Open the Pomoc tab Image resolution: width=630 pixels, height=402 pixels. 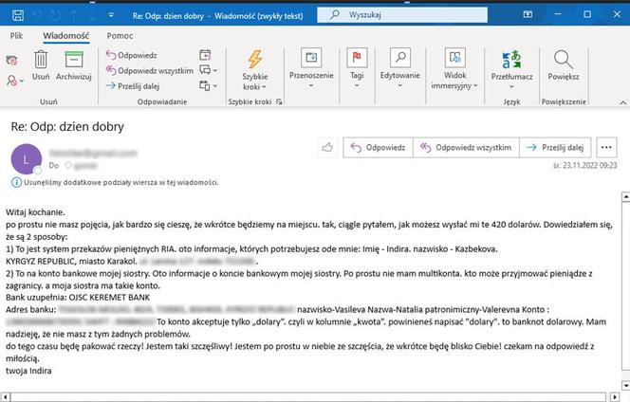(120, 36)
